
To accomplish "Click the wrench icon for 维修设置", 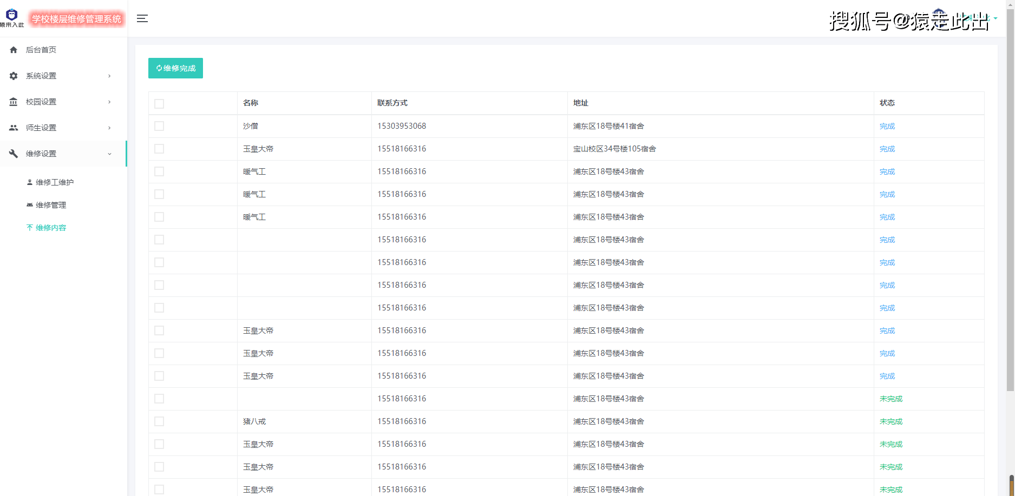I will pyautogui.click(x=14, y=154).
